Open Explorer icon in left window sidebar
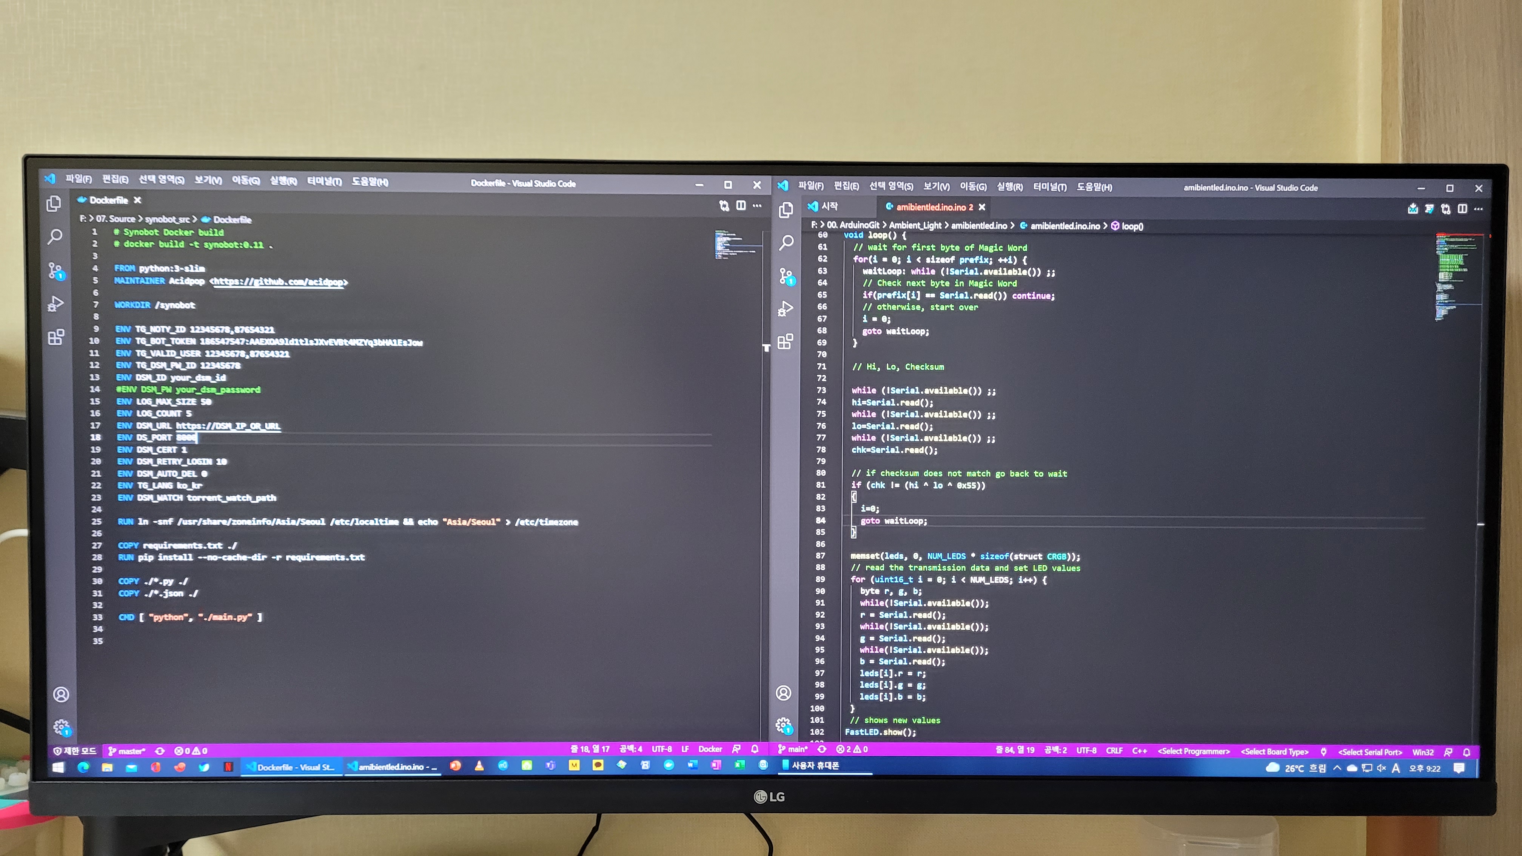Image resolution: width=1522 pixels, height=856 pixels. point(54,204)
